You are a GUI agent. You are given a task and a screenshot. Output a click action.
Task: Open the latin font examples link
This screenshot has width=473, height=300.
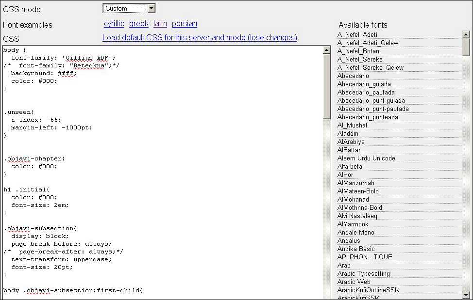[160, 23]
